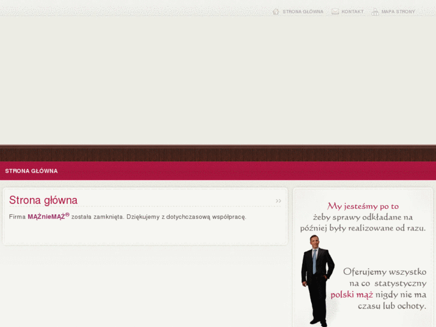Click the envelope icon beside KONTAKT
Viewport: 436px width, 327px height.
coord(335,11)
